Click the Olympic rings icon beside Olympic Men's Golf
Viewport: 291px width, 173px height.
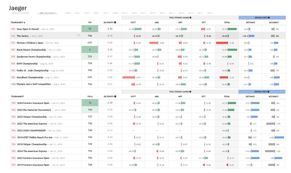coord(13,84)
